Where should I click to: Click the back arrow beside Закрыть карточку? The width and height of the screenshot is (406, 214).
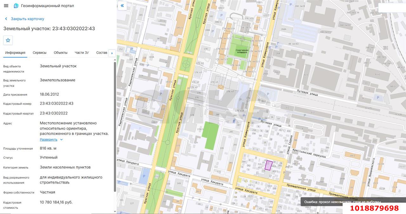point(6,19)
